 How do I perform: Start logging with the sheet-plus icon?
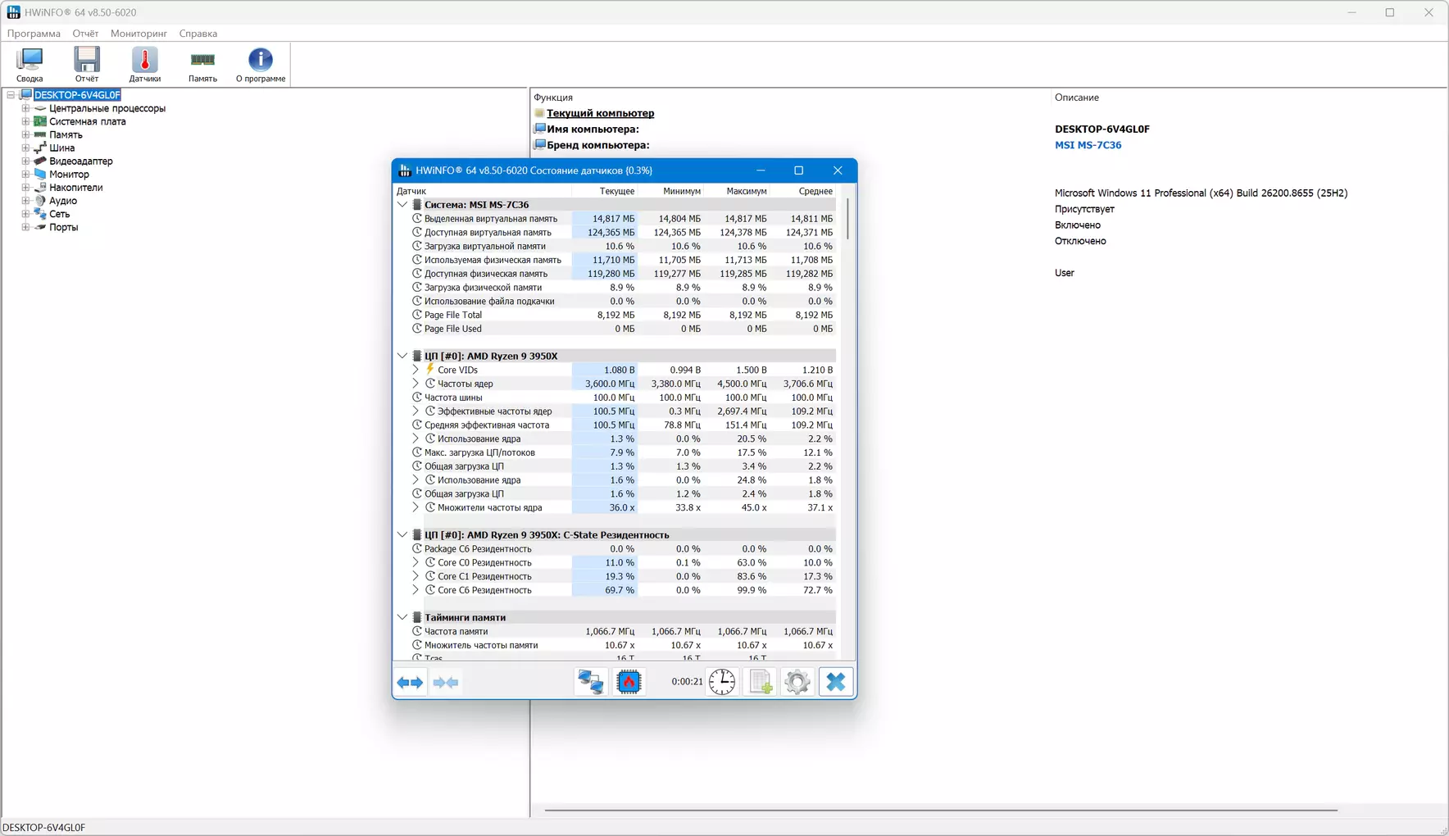pos(761,682)
